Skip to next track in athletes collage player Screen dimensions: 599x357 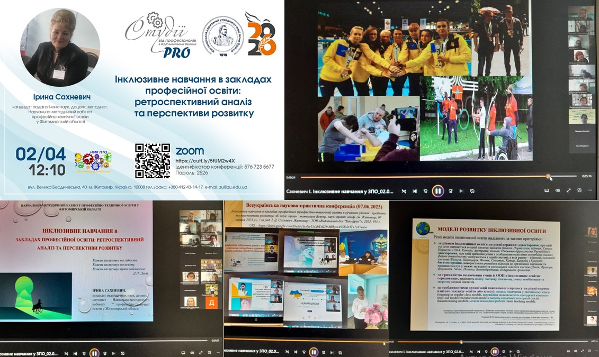pos(462,191)
